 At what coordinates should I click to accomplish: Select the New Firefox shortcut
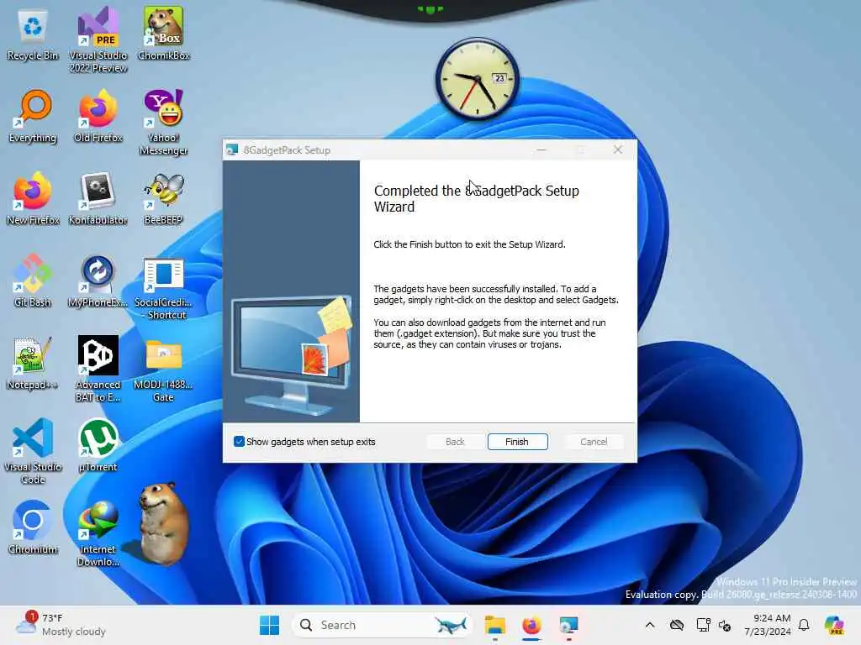(x=33, y=198)
